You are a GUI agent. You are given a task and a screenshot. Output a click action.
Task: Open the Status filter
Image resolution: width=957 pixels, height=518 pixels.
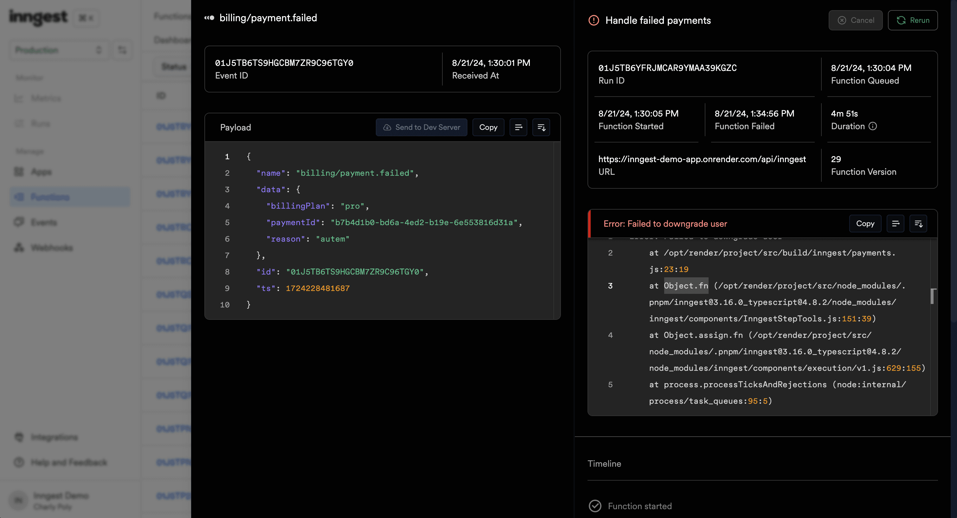(x=173, y=66)
